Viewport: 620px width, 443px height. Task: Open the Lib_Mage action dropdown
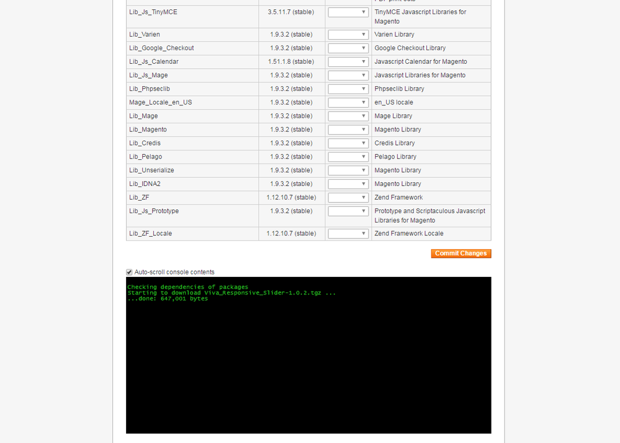[348, 116]
